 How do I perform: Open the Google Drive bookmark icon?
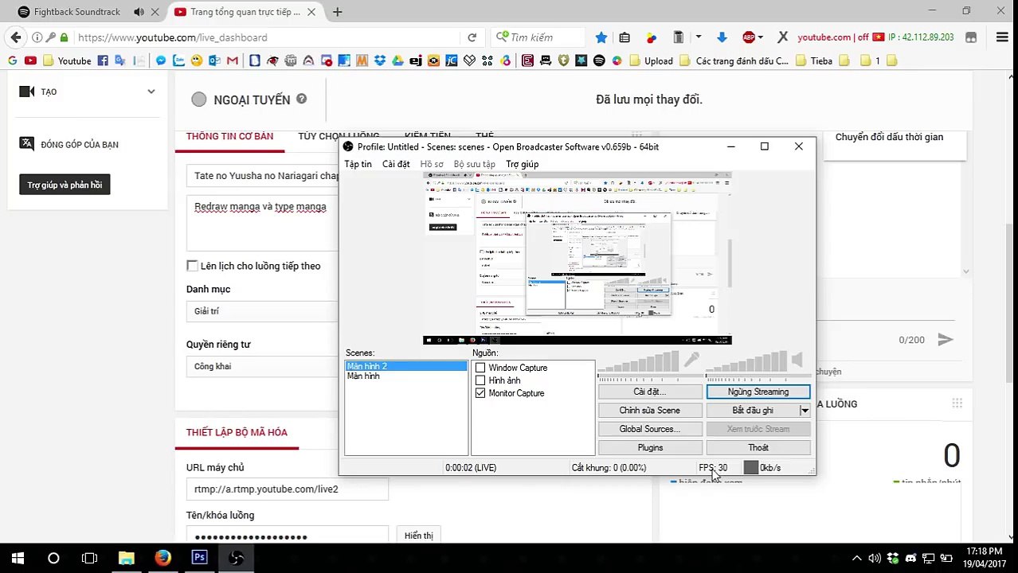tap(397, 60)
